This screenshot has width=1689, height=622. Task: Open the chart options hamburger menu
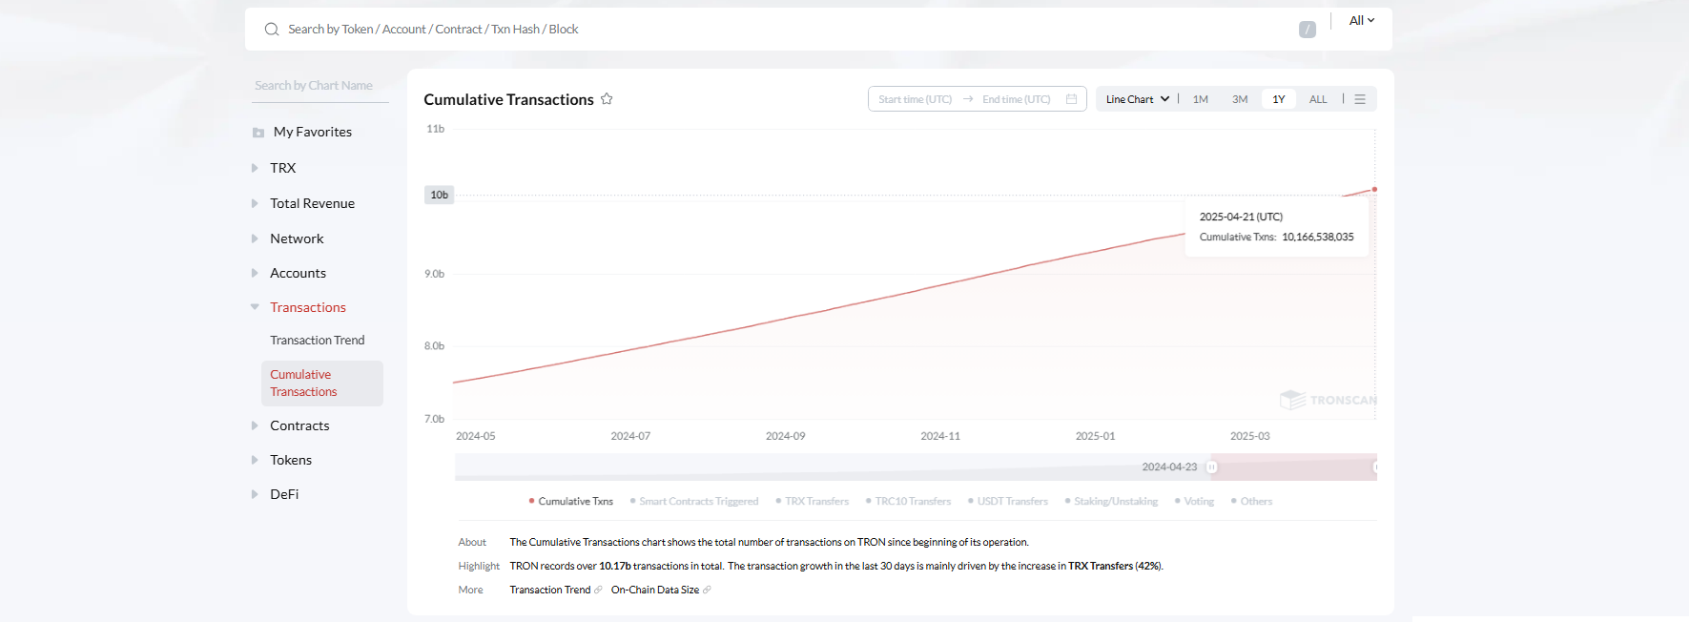pyautogui.click(x=1360, y=99)
